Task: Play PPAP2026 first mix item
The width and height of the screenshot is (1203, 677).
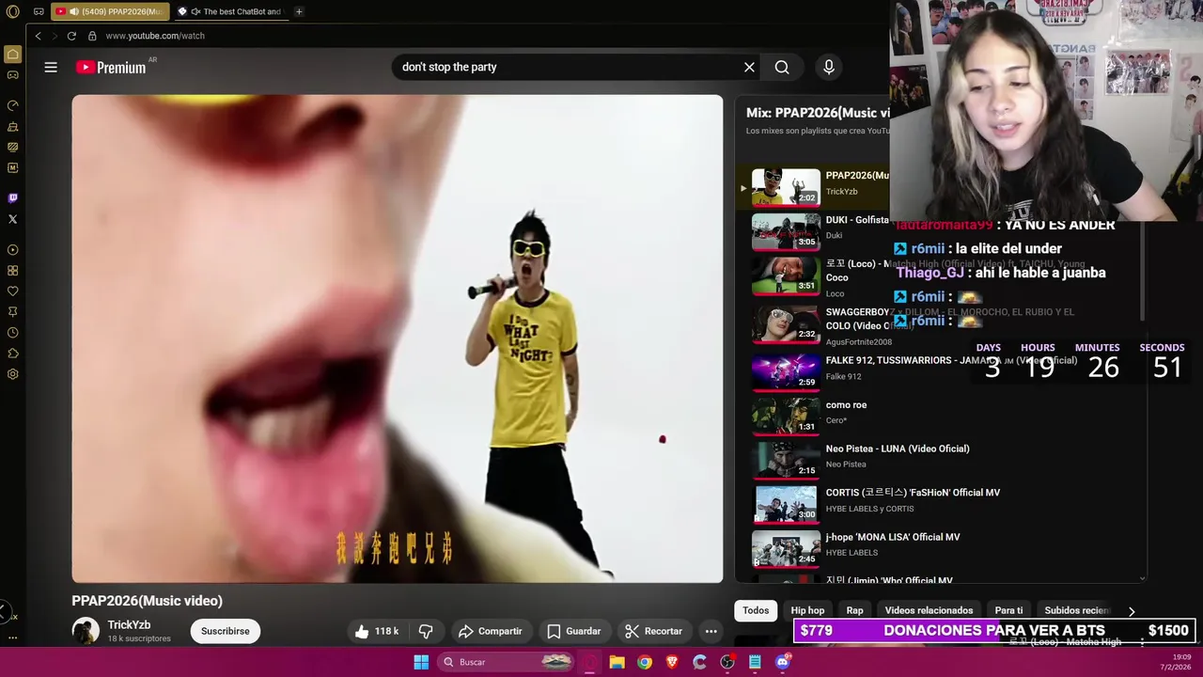Action: click(786, 186)
